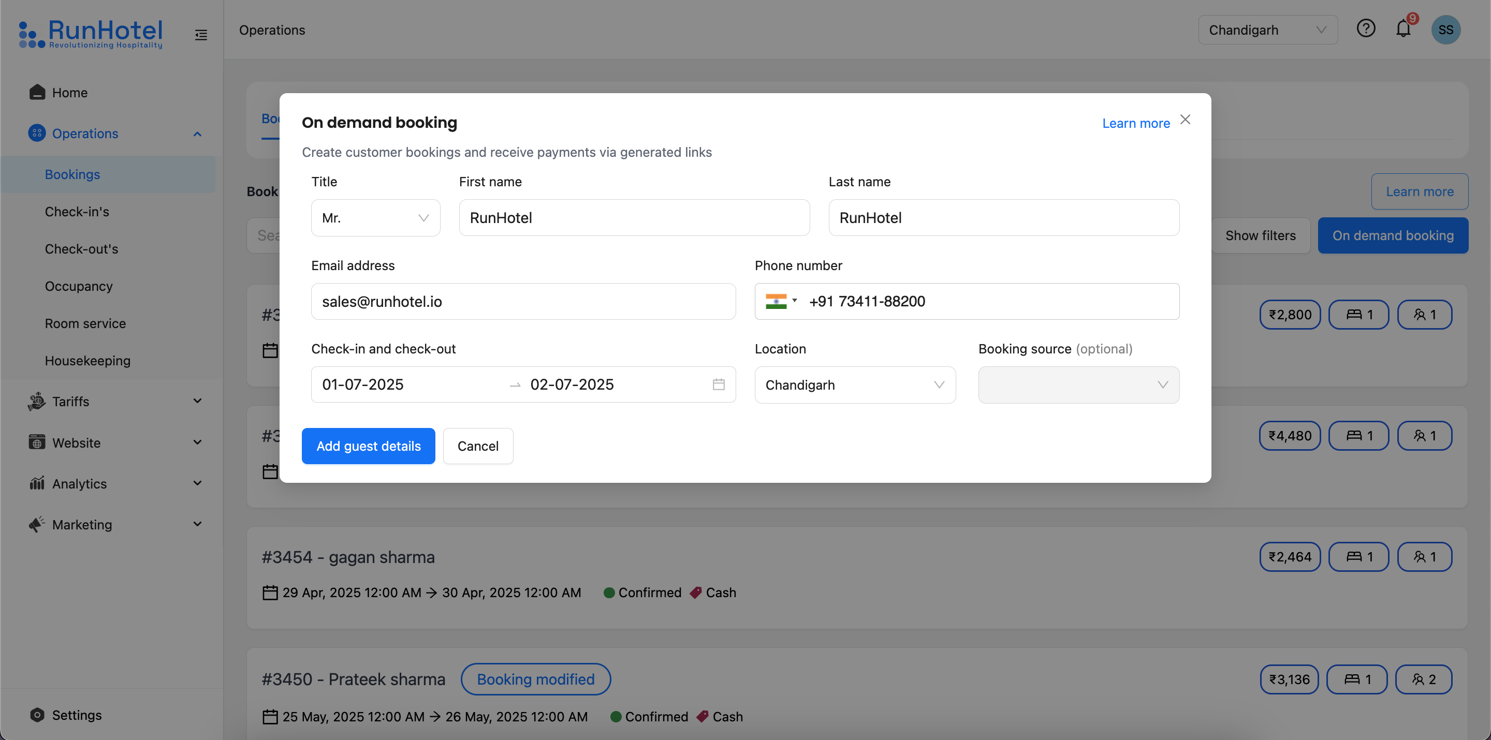1491x740 pixels.
Task: Close the On demand booking dialog
Action: pos(1186,120)
